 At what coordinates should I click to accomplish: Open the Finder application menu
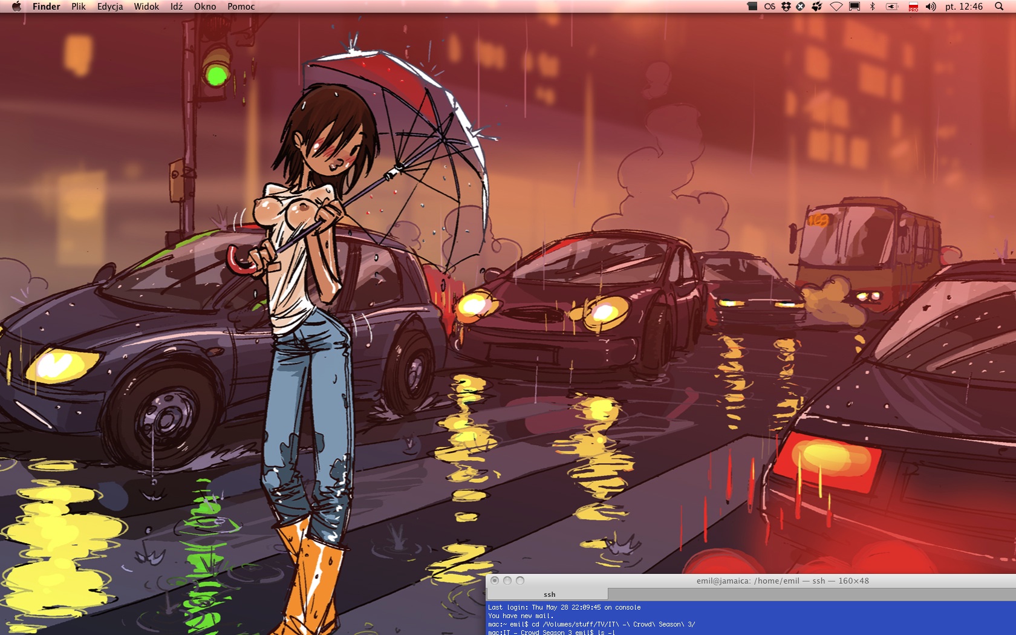[46, 7]
